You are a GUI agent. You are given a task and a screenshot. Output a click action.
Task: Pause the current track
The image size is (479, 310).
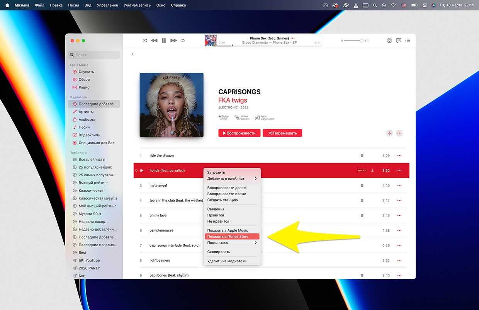click(x=164, y=41)
